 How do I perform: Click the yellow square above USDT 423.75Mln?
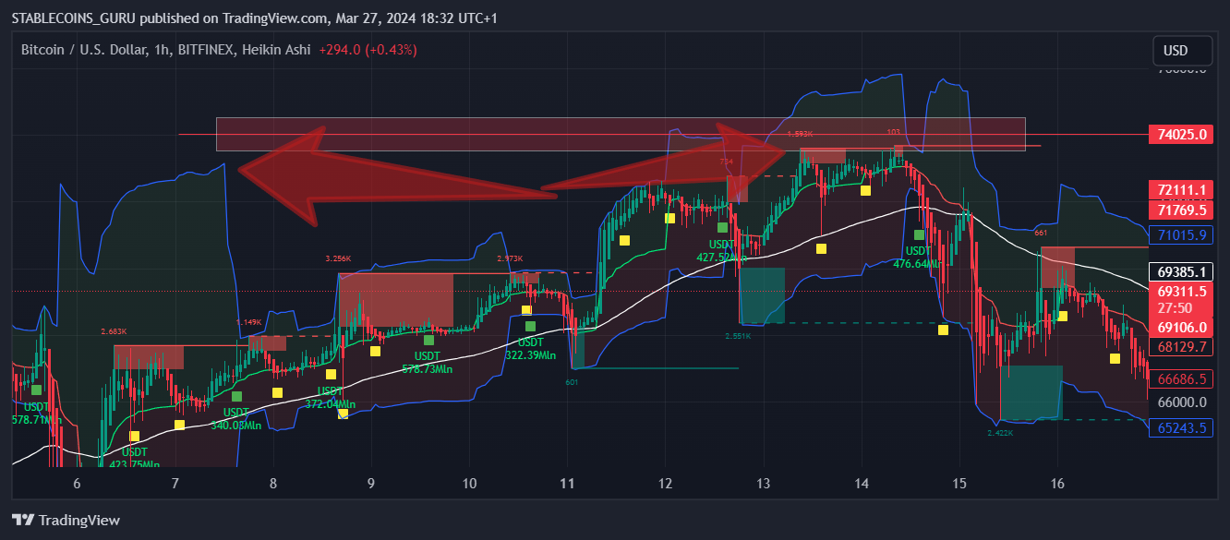click(135, 437)
